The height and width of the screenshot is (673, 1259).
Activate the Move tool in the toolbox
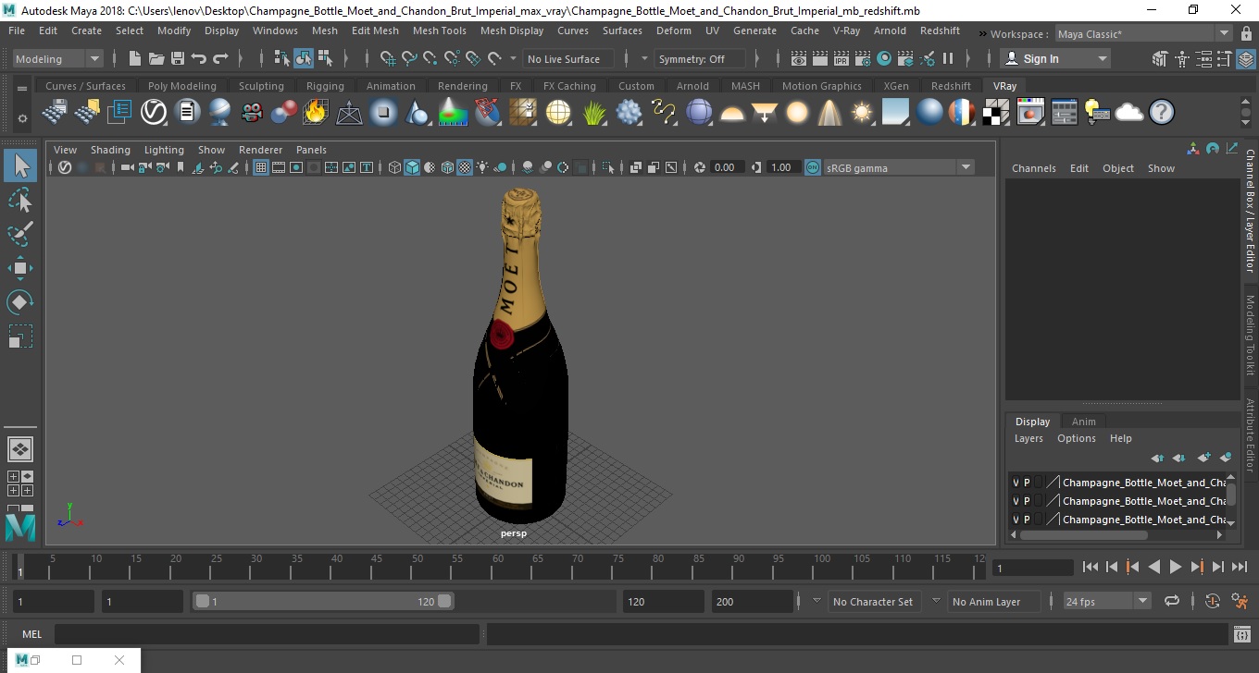(x=20, y=268)
